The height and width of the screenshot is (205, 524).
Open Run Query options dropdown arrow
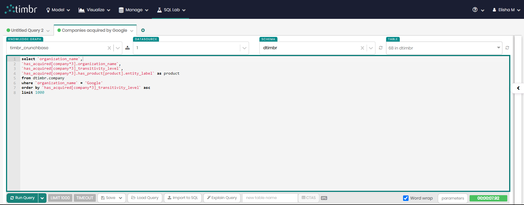pos(42,198)
